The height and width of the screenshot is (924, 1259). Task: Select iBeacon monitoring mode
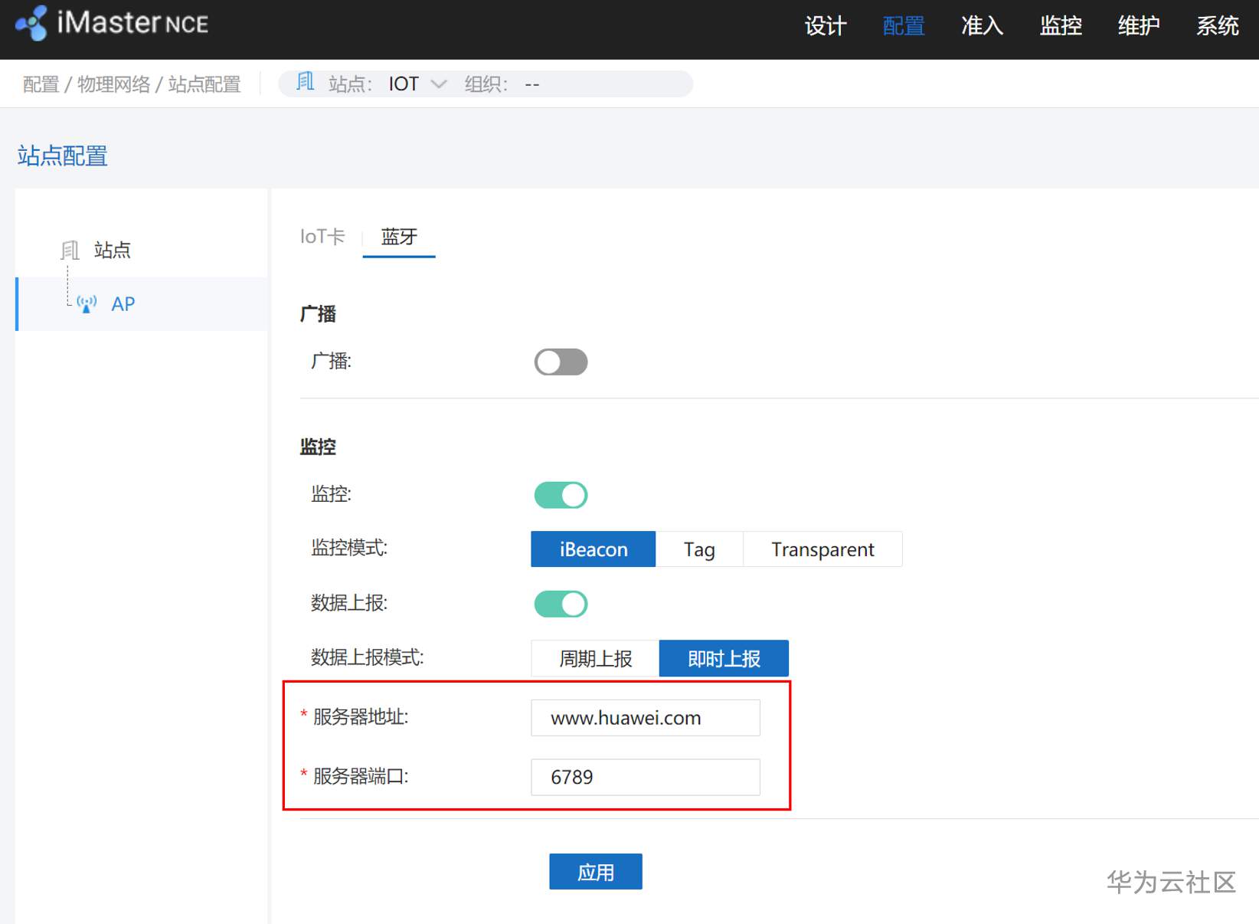(594, 549)
